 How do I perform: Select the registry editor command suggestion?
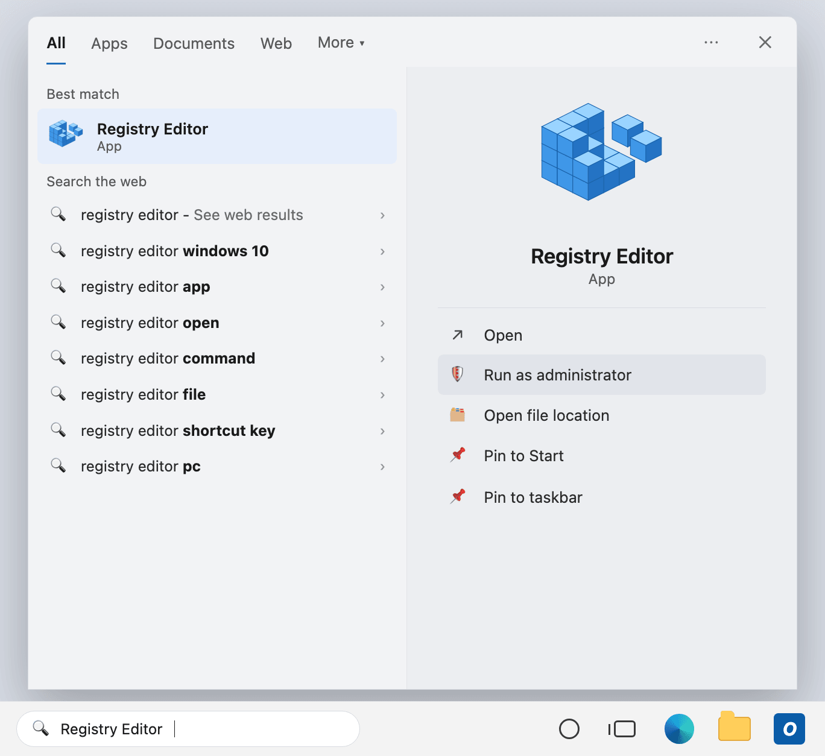(x=217, y=359)
